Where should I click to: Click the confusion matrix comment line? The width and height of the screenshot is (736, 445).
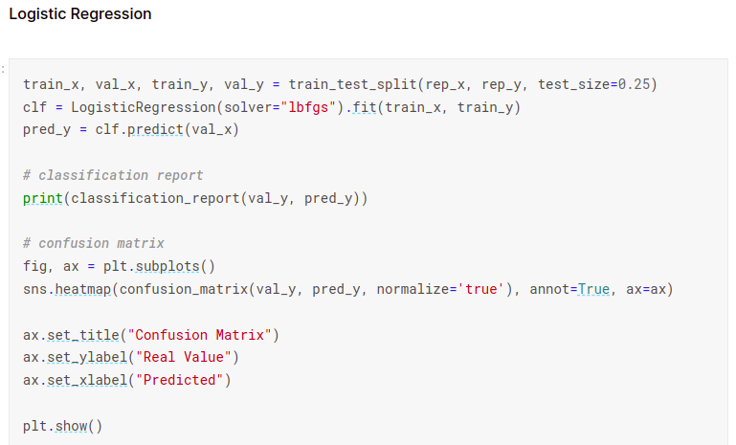tap(93, 243)
